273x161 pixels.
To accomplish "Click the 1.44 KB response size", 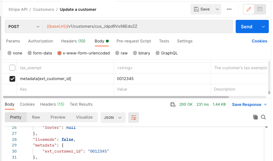I will click(x=219, y=104).
